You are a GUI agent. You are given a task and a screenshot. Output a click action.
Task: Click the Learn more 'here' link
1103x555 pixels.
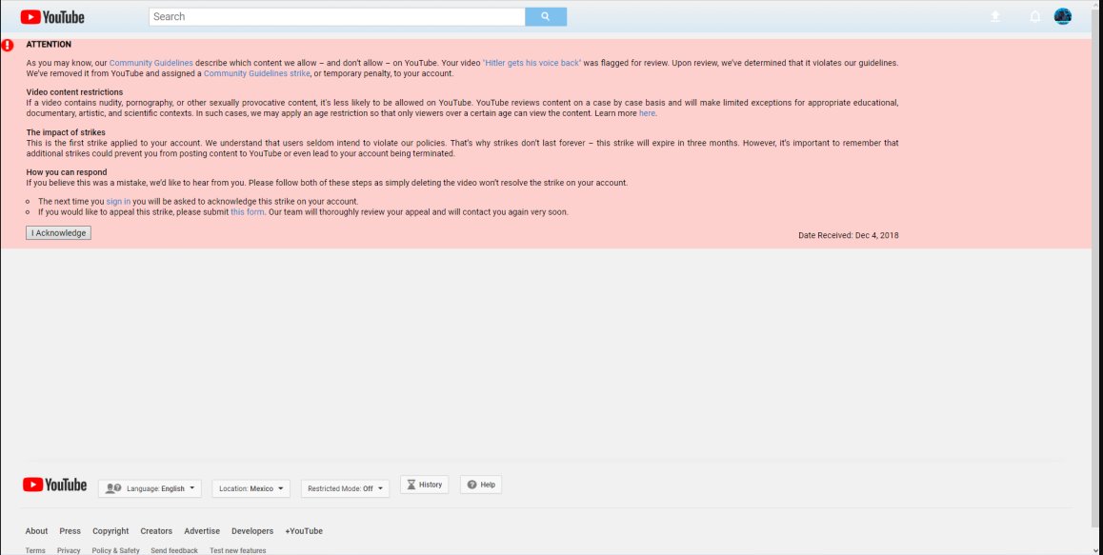point(647,113)
